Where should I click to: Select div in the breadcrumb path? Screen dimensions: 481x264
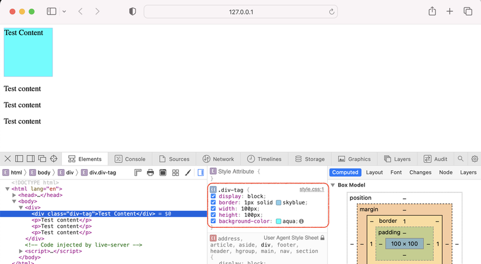tap(66, 173)
